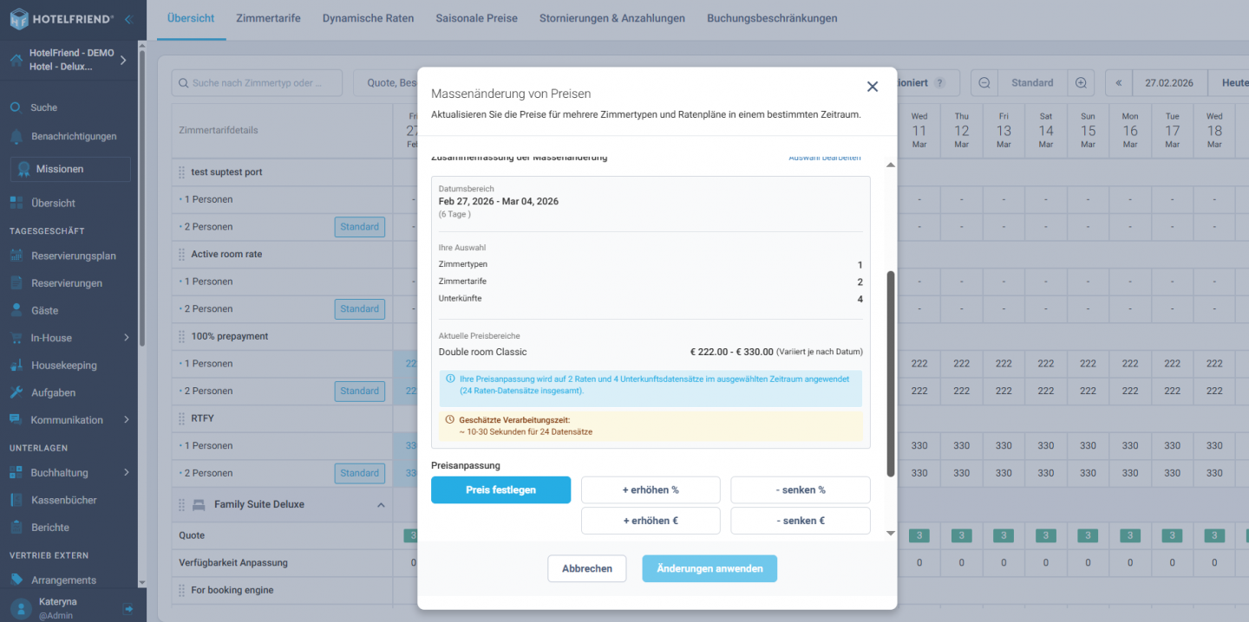The height and width of the screenshot is (622, 1249).
Task: Toggle the Standard badge for 2 Personen RTFY
Action: pyautogui.click(x=359, y=472)
